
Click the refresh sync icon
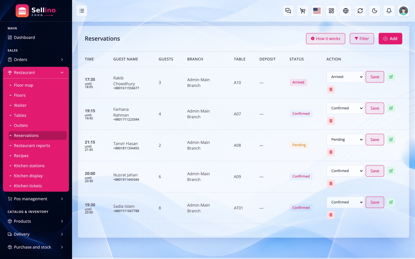(x=360, y=11)
